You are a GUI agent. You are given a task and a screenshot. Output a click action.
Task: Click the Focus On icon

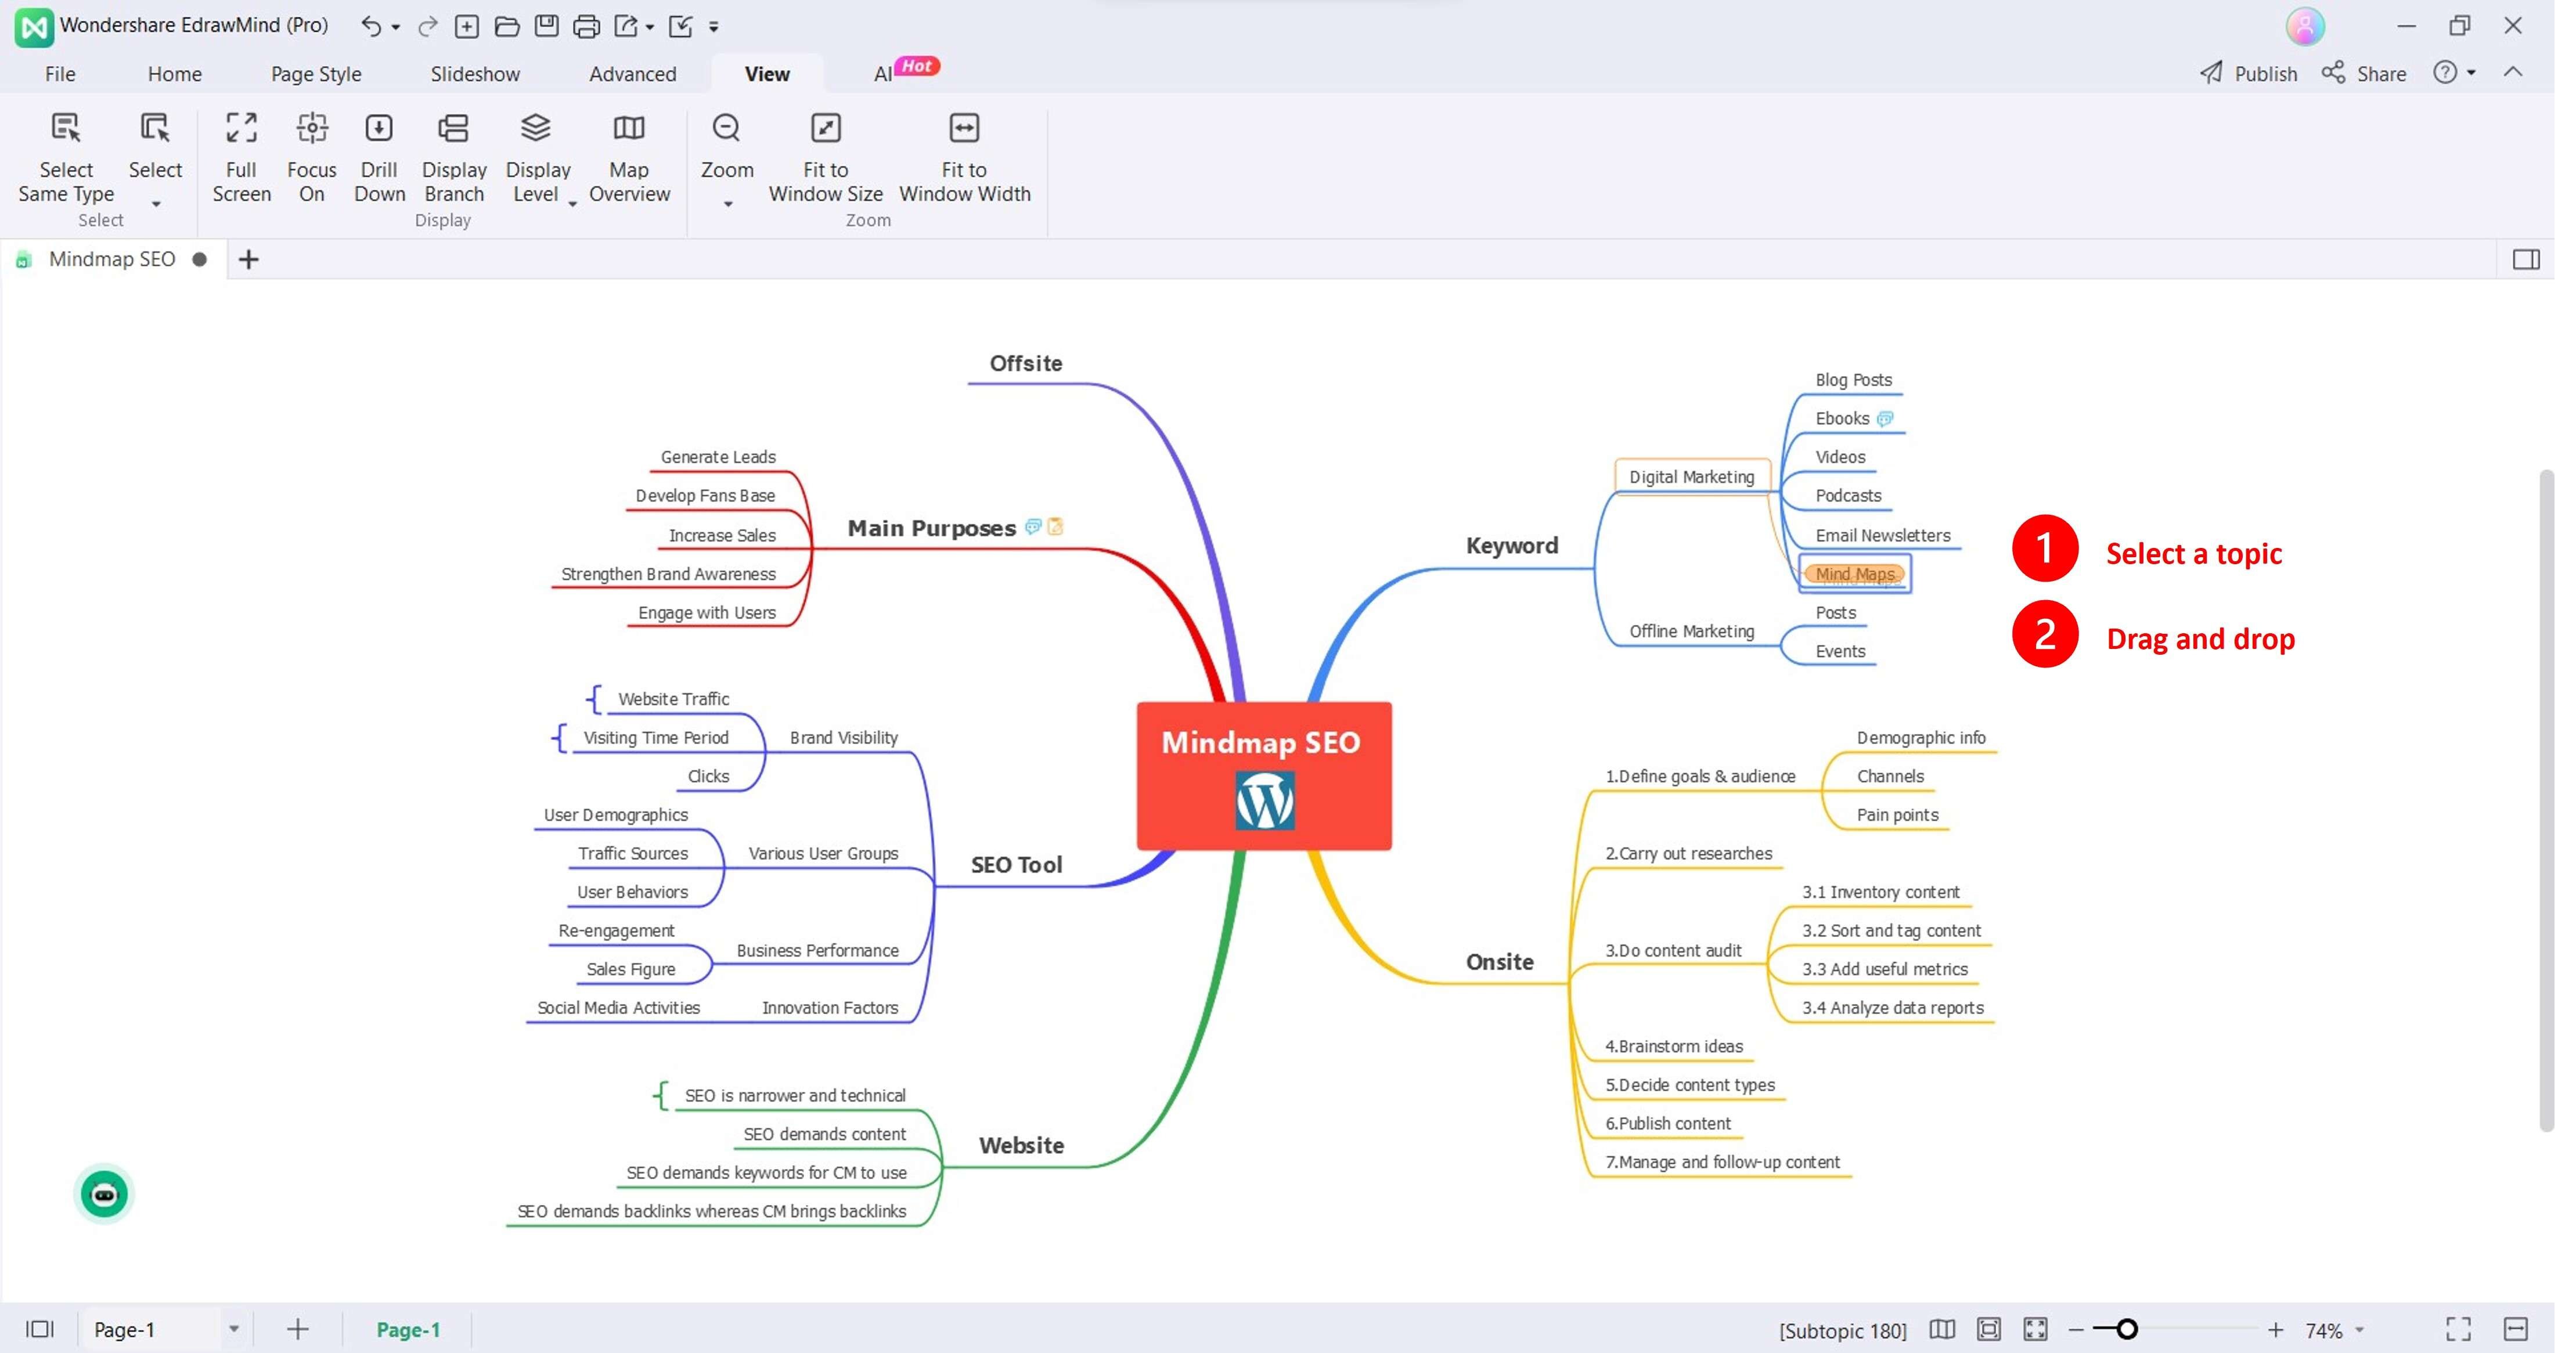[x=312, y=129]
